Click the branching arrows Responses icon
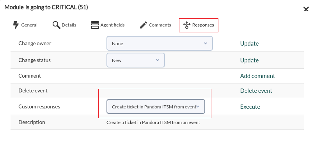Viewport: 312px width, 156px height. click(187, 25)
